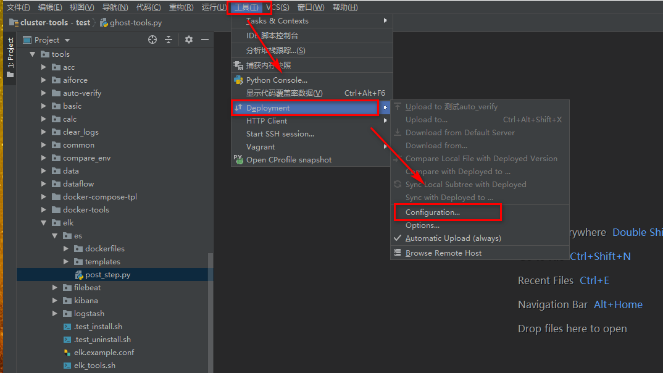
Task: Click the locate/scroll-from-source target icon
Action: click(x=152, y=40)
